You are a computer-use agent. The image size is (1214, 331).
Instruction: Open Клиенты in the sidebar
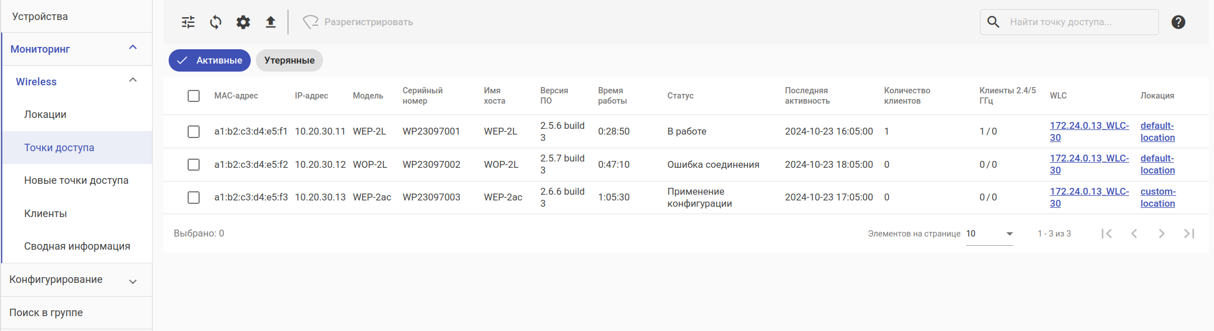[46, 214]
